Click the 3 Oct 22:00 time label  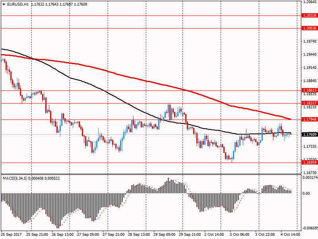pyautogui.click(x=265, y=235)
